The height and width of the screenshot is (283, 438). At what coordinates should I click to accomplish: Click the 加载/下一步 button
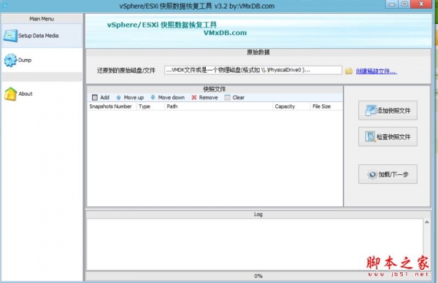click(388, 174)
